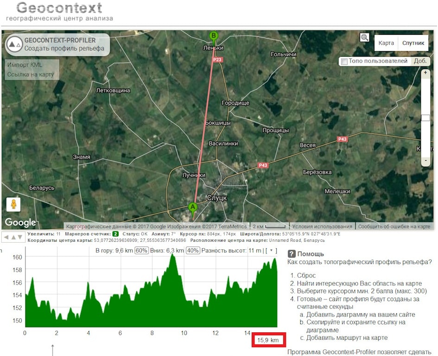Click the Беларусь label on the map
This screenshot has height=356, width=438.
pos(42,188)
